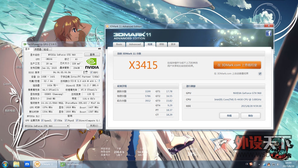Screen dimensions: 298x168
Task: Click the driver version field
Action: point(70,103)
